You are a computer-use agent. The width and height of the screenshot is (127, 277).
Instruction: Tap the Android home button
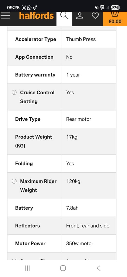[x=63, y=268]
